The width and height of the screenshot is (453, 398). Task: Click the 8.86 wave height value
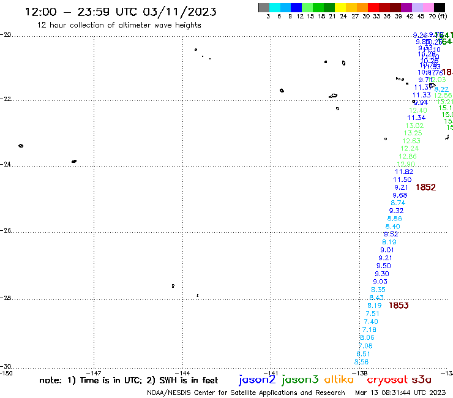(x=395, y=219)
